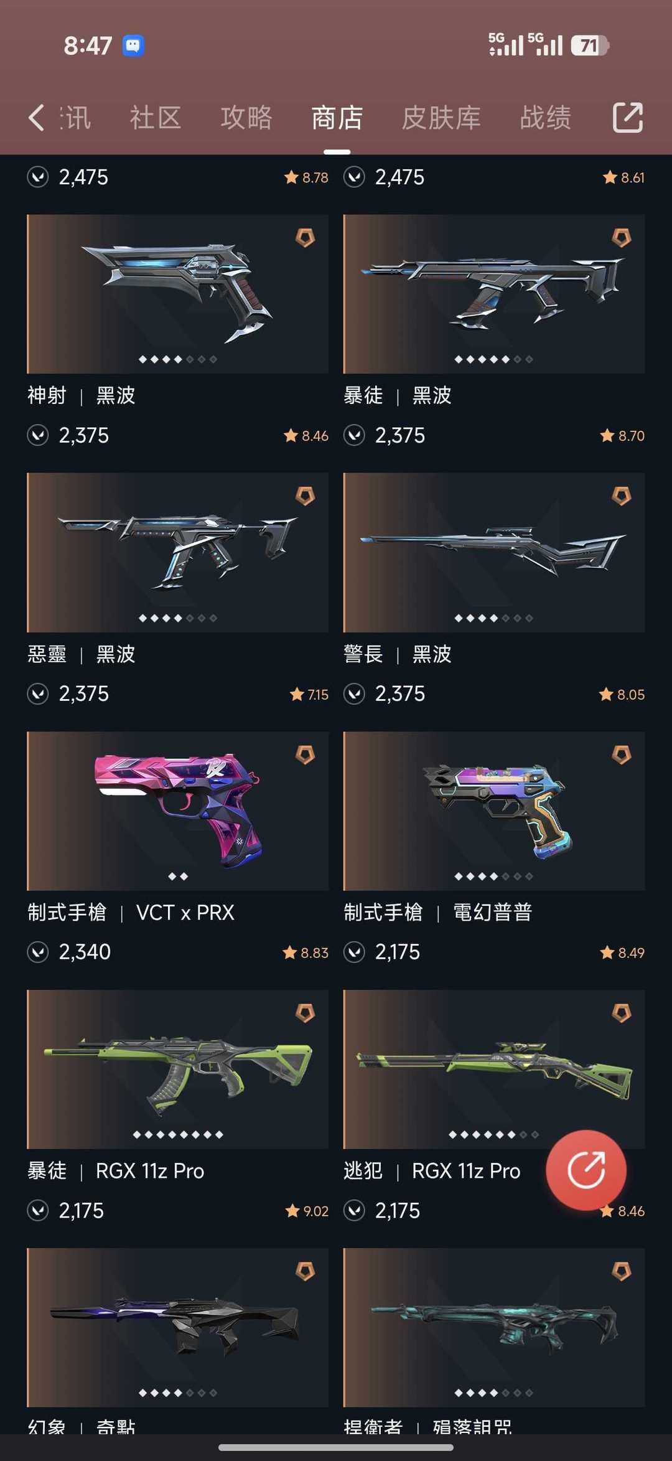Viewport: 672px width, 1461px height.
Task: Open the 皮肤库 tab
Action: tap(441, 118)
